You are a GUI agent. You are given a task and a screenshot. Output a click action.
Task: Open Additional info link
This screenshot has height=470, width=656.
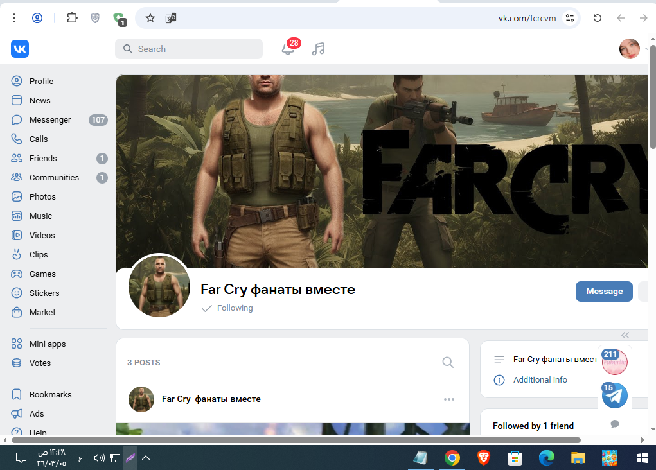[x=540, y=379]
